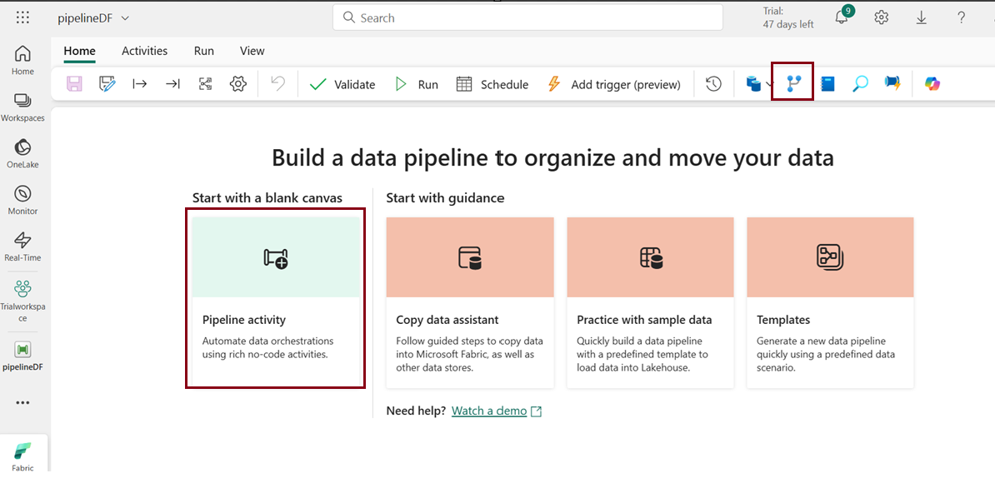This screenshot has width=995, height=493.
Task: Click the import arrow icon
Action: click(x=140, y=84)
